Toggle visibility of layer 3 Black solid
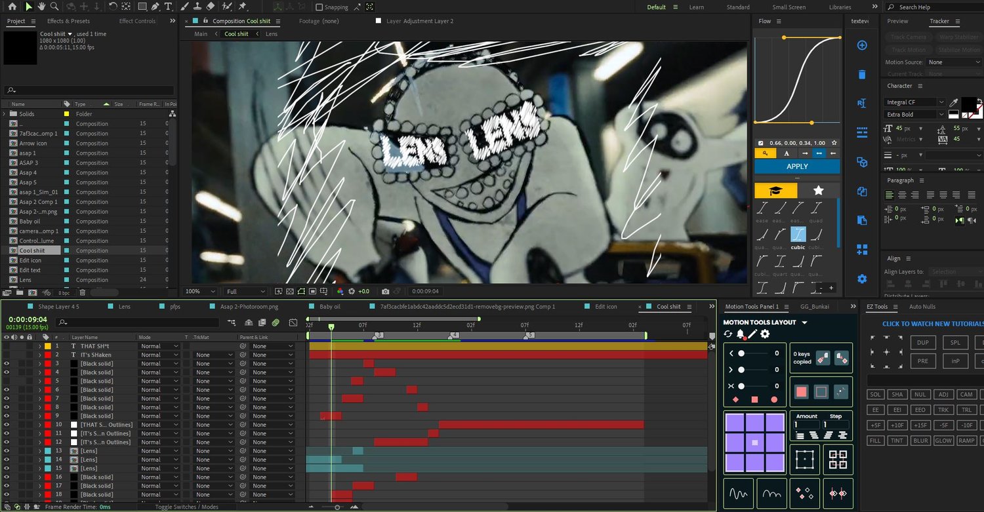 pyautogui.click(x=7, y=363)
